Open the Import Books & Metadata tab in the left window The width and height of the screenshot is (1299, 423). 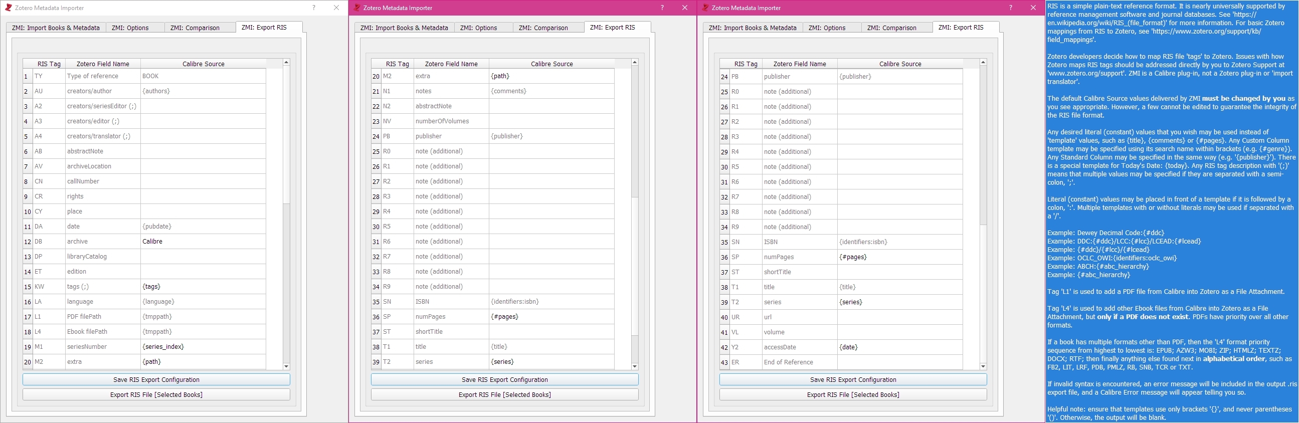click(56, 28)
